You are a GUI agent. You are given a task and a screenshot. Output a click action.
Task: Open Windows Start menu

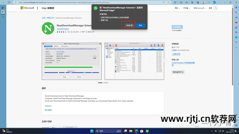pyautogui.click(x=92, y=131)
